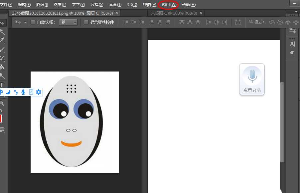This screenshot has width=300, height=193.
Task: Click the auto-align layers icon
Action: pyautogui.click(x=238, y=22)
